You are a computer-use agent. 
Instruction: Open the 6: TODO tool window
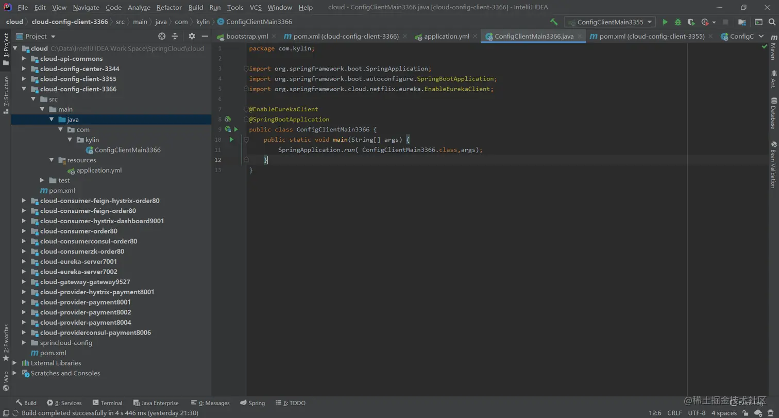(291, 403)
